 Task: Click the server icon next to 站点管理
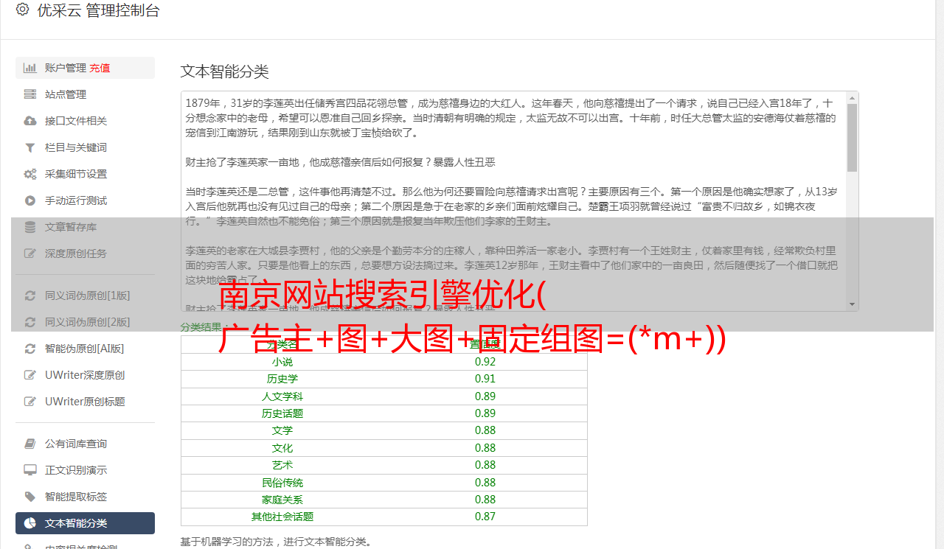coord(30,94)
